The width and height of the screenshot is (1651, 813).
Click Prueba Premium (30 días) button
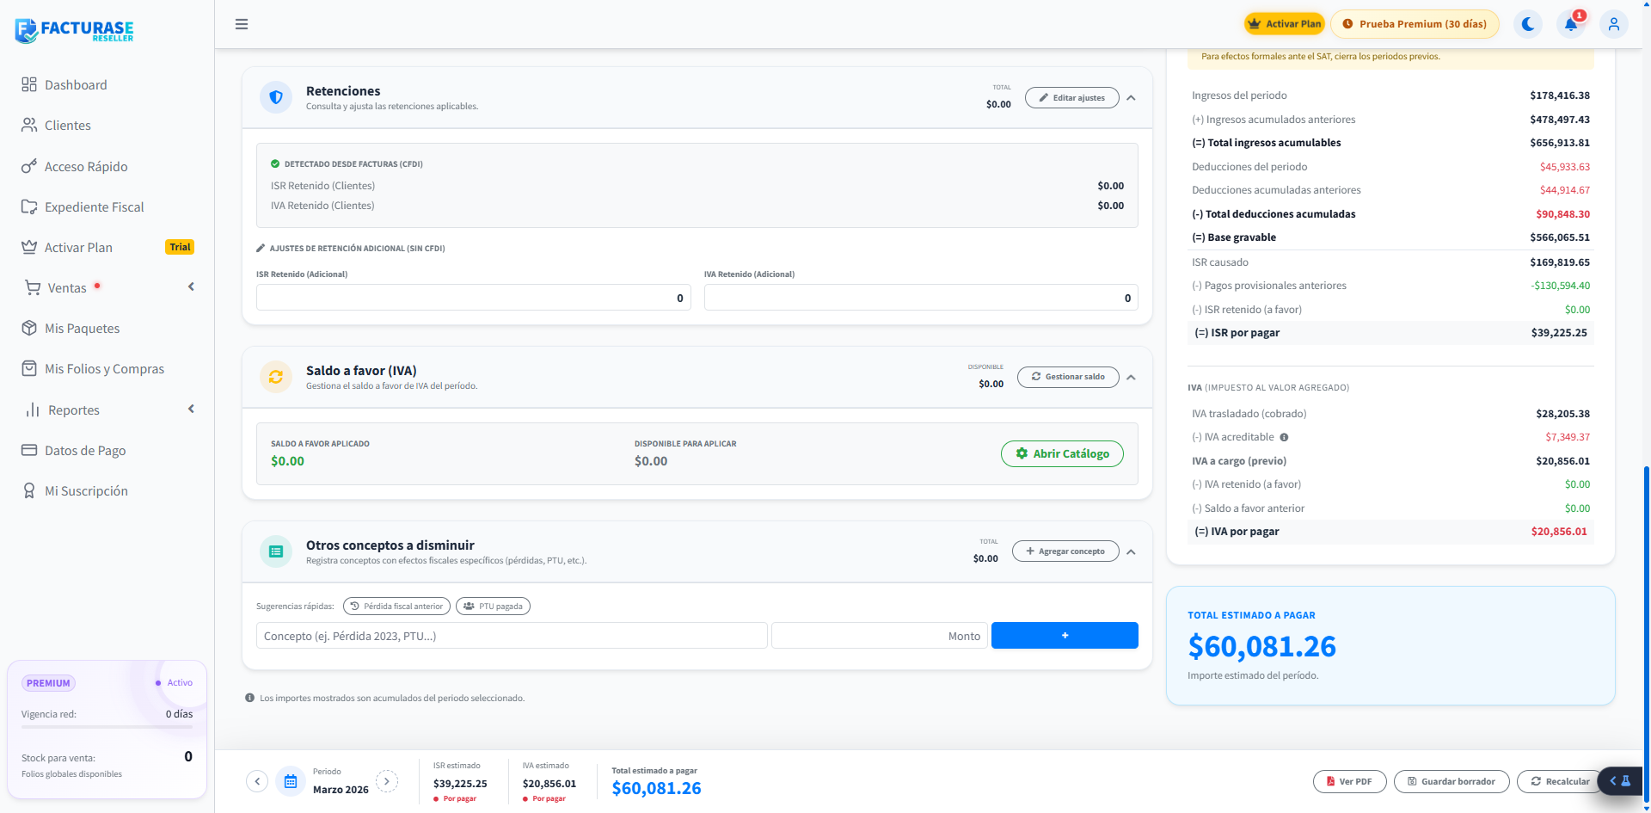click(1415, 24)
